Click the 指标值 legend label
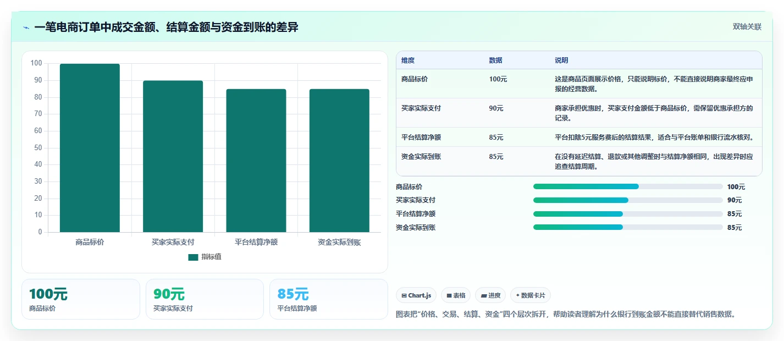The image size is (784, 341). [x=211, y=257]
